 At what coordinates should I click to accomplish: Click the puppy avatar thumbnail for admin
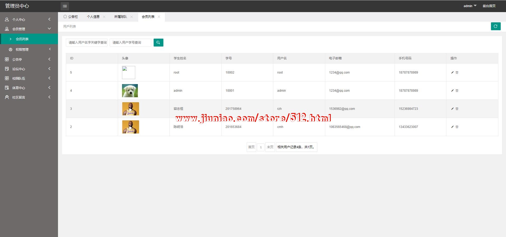coord(130,91)
